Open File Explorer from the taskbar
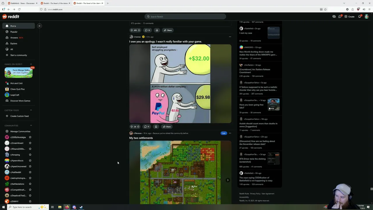The height and width of the screenshot is (210, 373). 59,207
